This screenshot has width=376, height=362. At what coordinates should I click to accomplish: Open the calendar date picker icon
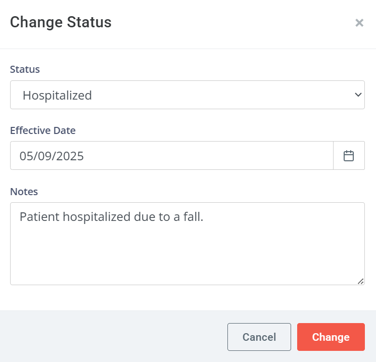[349, 156]
